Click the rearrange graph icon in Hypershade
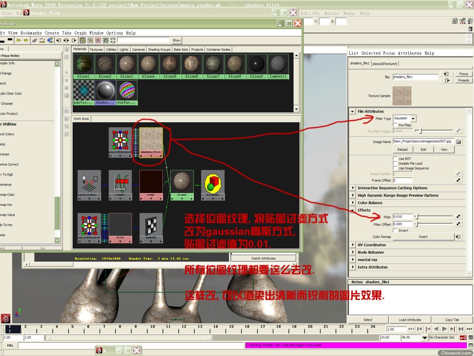 (x=43, y=40)
